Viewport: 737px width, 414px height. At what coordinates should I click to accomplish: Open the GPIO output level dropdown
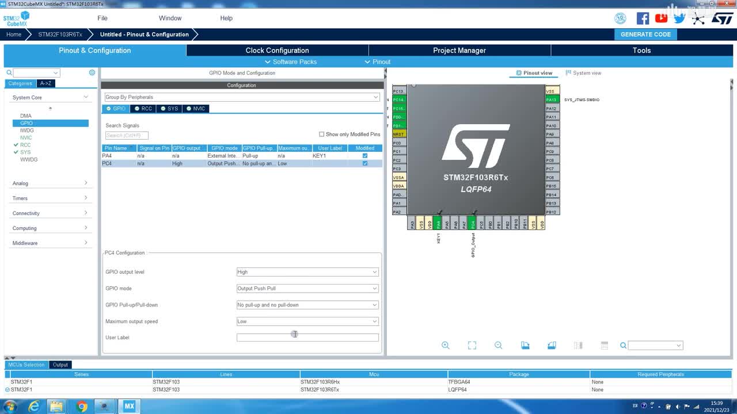(307, 272)
